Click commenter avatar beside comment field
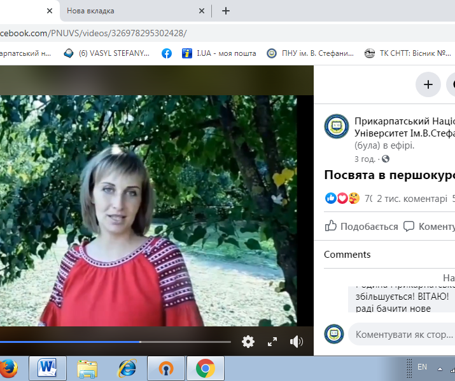 tap(334, 334)
